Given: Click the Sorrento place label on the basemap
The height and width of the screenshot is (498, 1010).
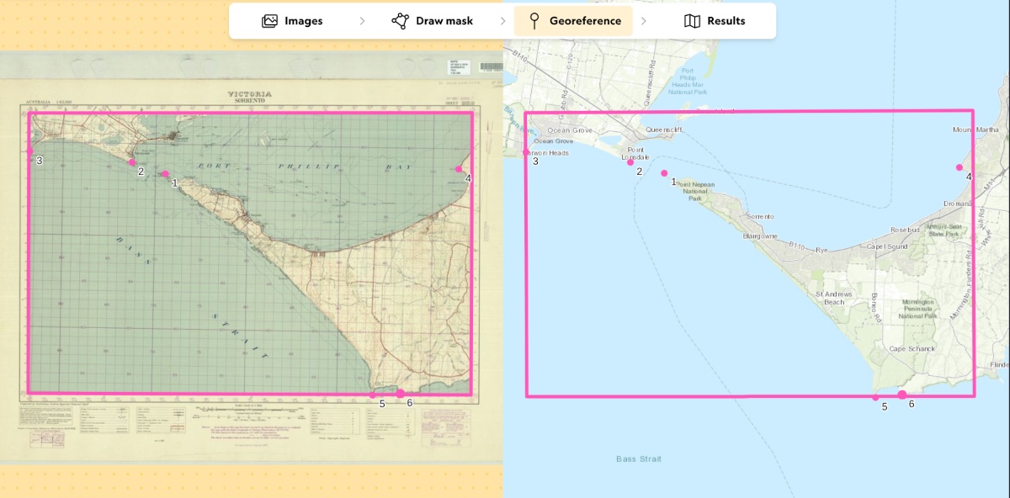Looking at the screenshot, I should [760, 216].
